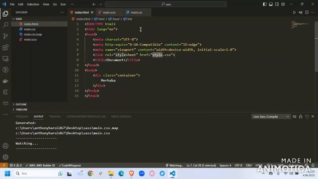Toggle output auto scroll lock
The width and height of the screenshot is (318, 179).
click(x=301, y=116)
